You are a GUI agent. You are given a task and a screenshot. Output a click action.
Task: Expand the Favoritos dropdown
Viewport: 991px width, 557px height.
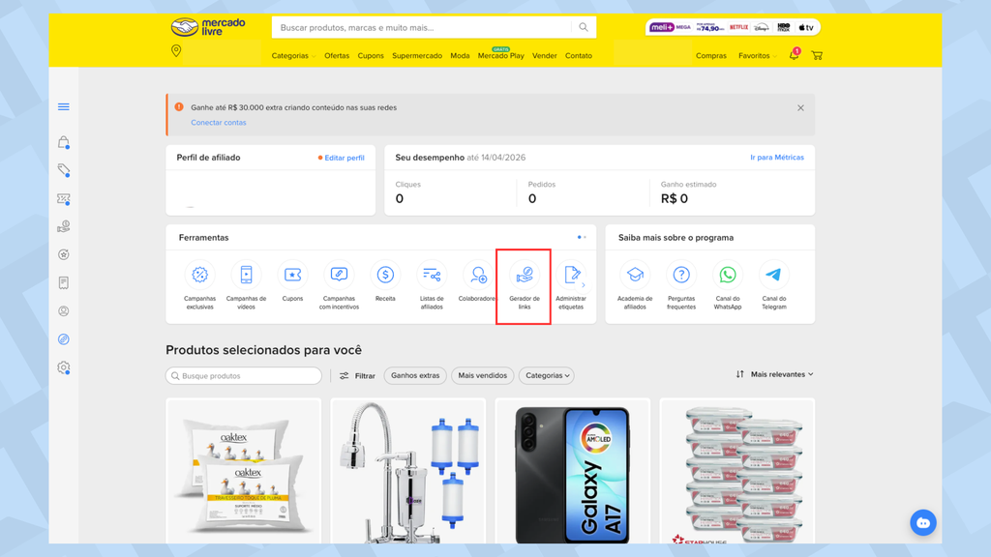(x=757, y=55)
